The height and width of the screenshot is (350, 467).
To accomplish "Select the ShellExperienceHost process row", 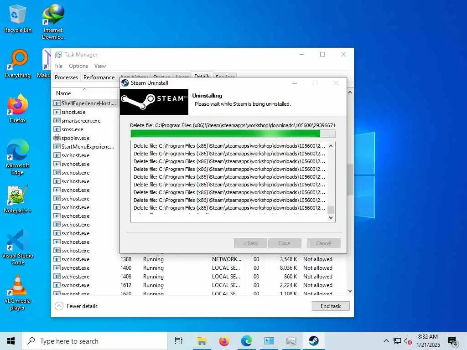I will (x=85, y=103).
